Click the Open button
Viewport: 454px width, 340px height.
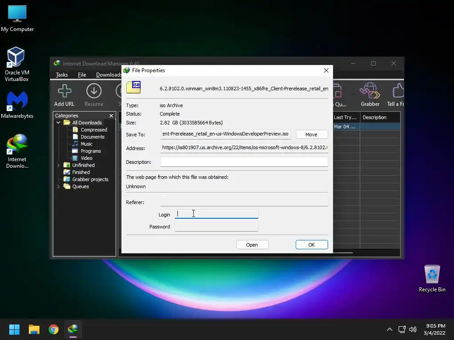point(252,244)
